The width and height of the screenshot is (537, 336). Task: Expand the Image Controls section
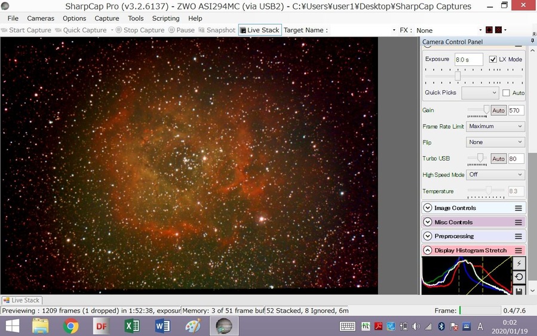pyautogui.click(x=428, y=208)
